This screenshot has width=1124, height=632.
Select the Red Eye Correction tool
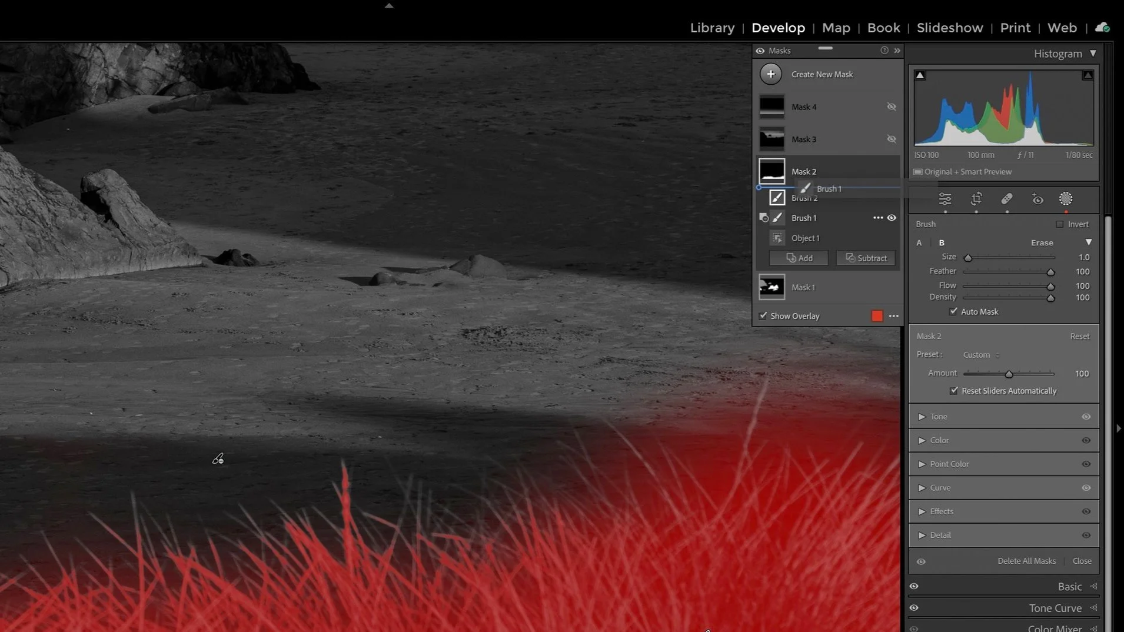(x=1037, y=199)
